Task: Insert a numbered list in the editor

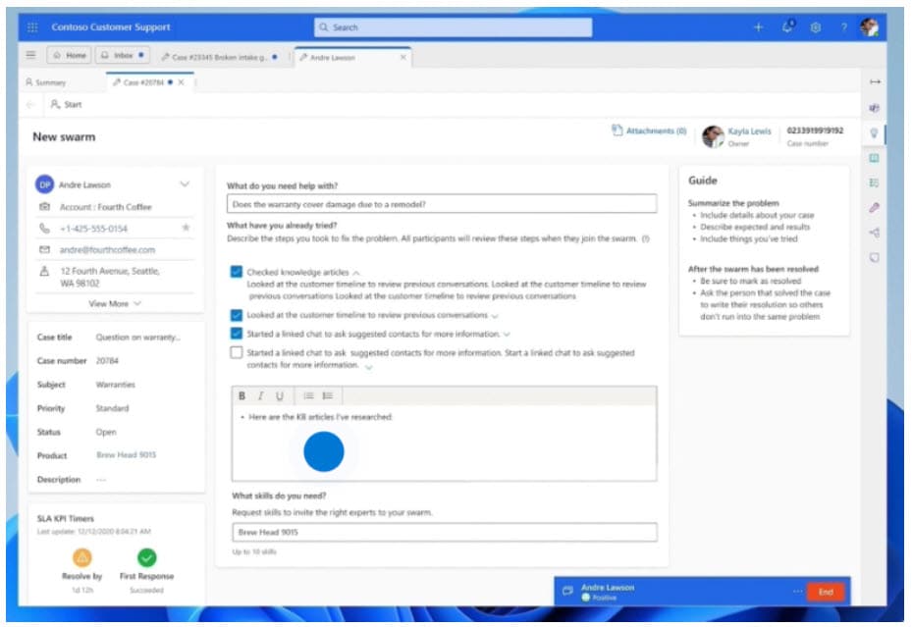Action: [328, 395]
